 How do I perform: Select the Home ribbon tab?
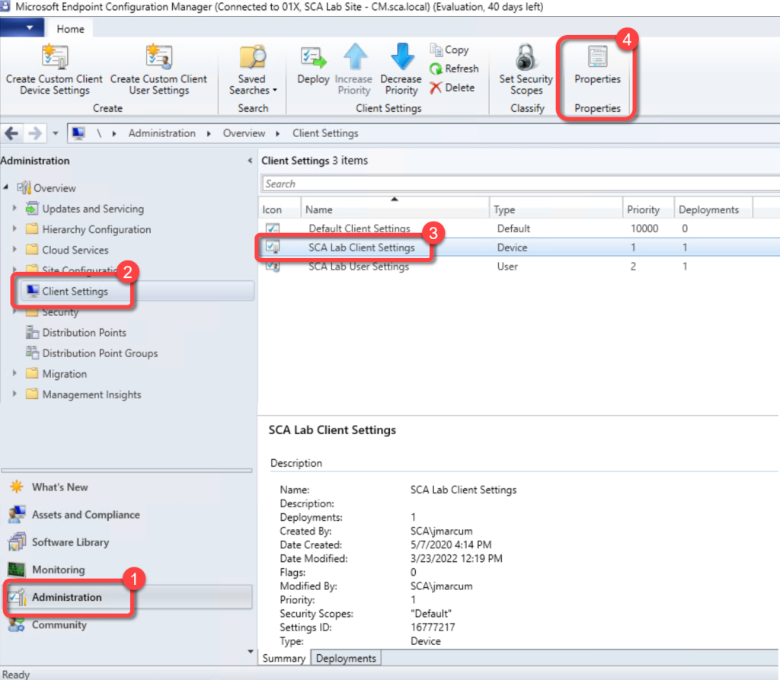point(71,29)
